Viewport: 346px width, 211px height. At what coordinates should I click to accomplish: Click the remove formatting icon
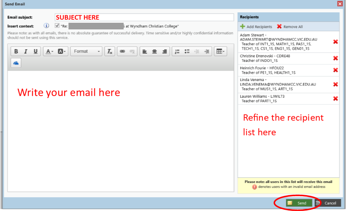110,52
